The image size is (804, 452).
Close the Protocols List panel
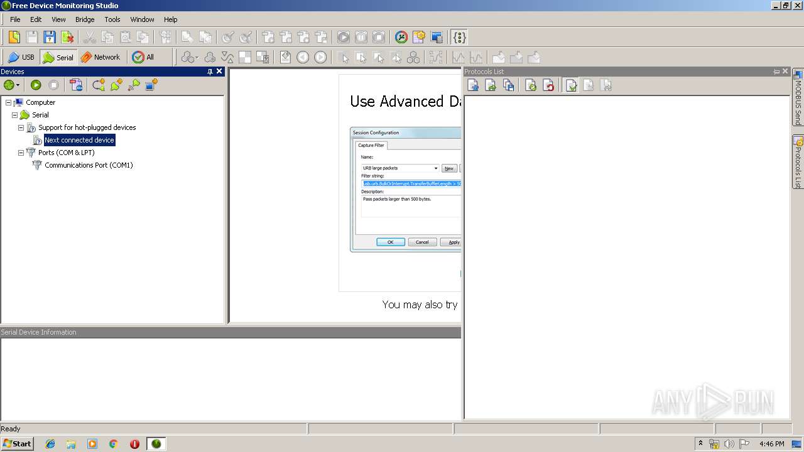(785, 72)
